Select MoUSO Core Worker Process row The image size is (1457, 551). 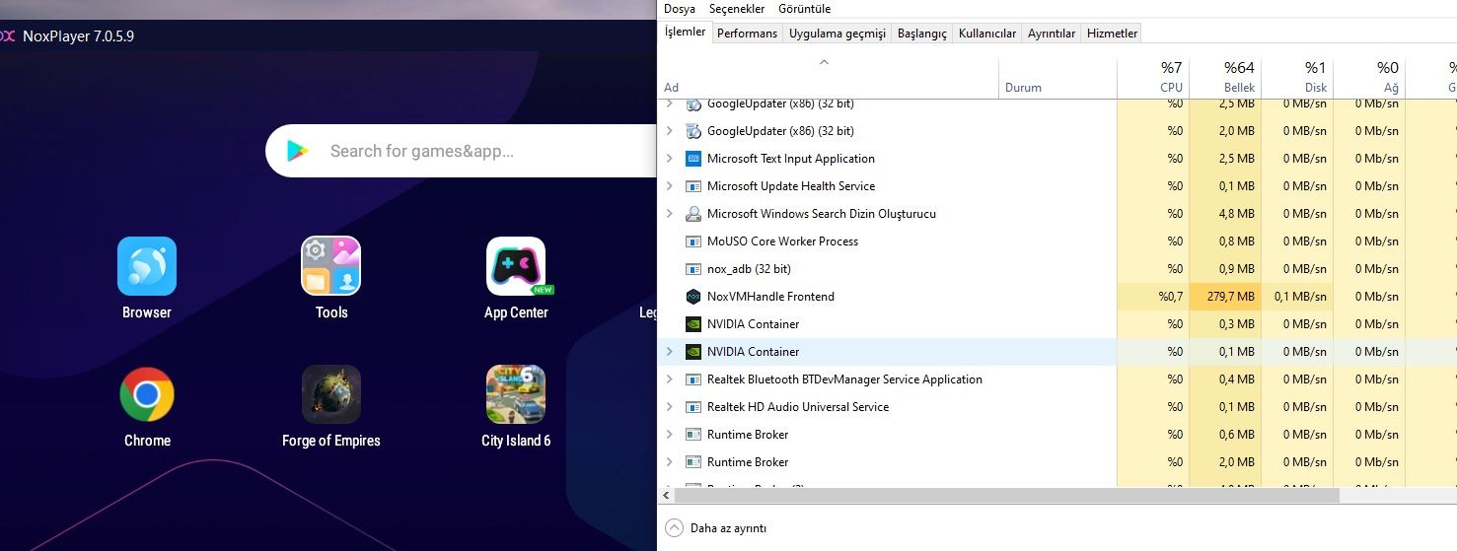[x=1057, y=241]
